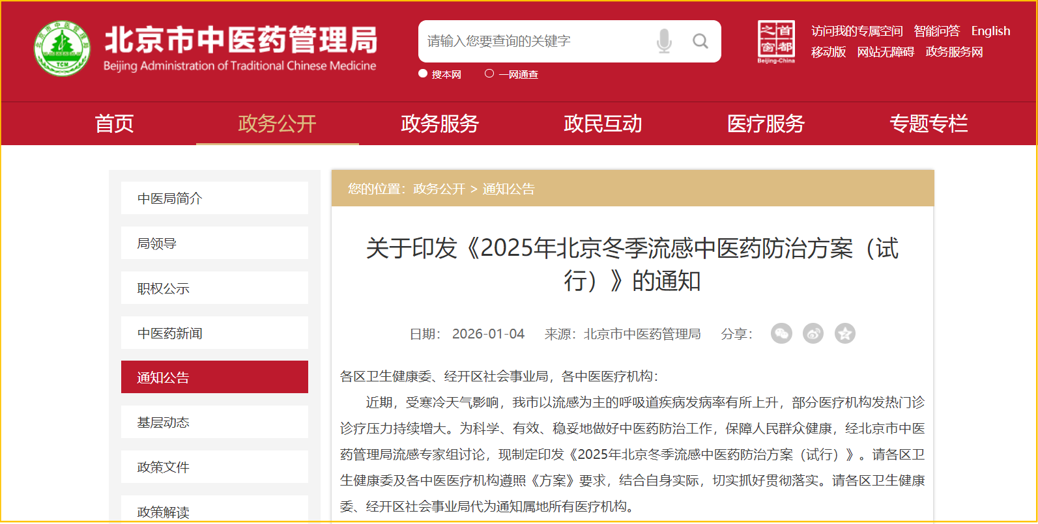Click the magnifying glass search icon
This screenshot has height=524, width=1038.
coord(700,41)
